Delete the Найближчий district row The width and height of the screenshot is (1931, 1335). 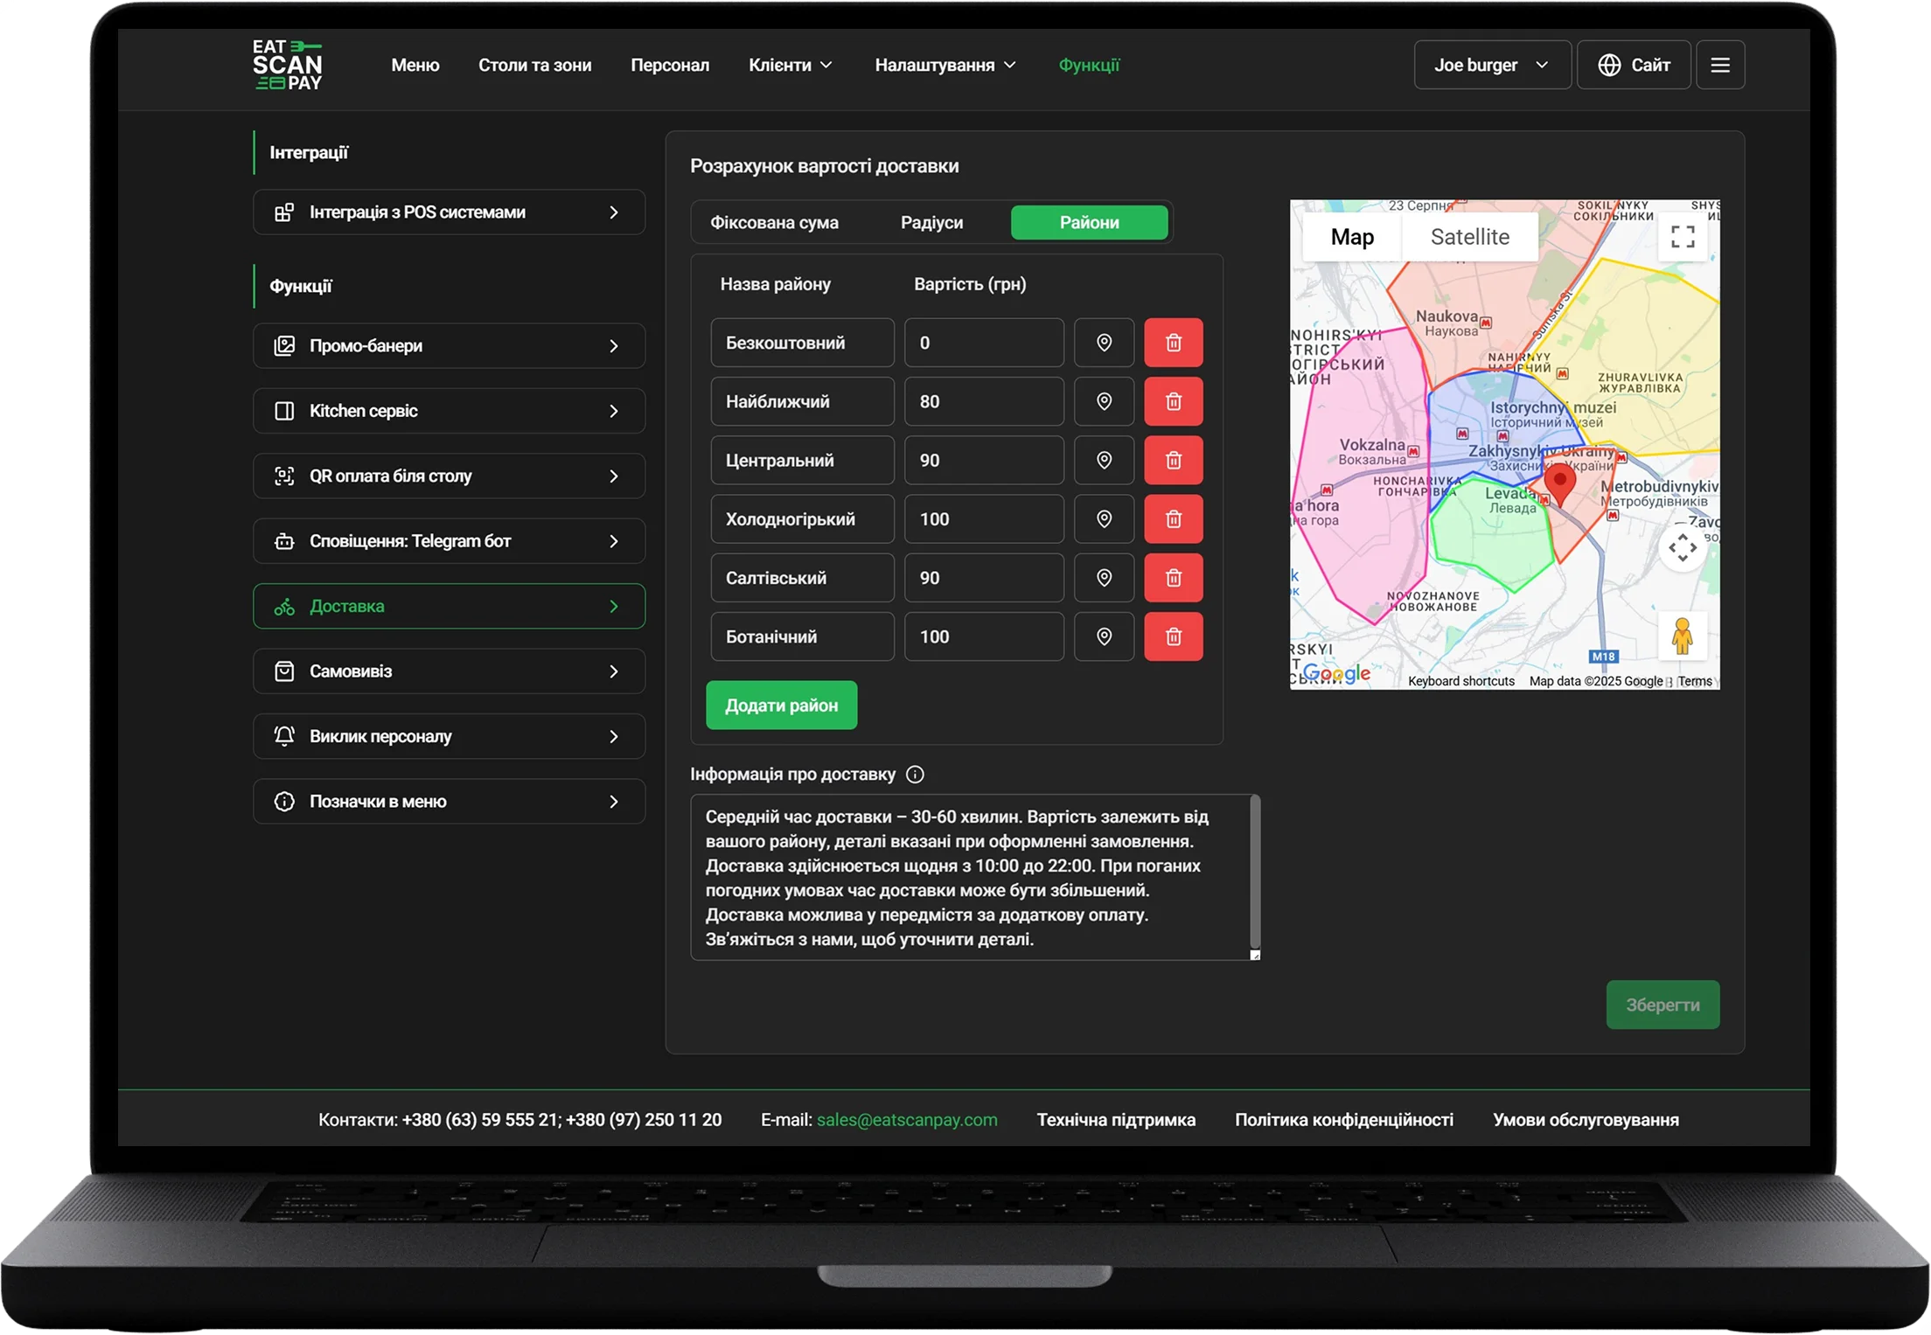click(1173, 401)
